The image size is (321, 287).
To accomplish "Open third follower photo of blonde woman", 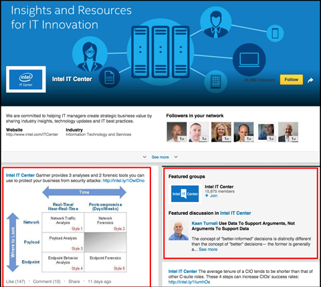I will [x=221, y=132].
